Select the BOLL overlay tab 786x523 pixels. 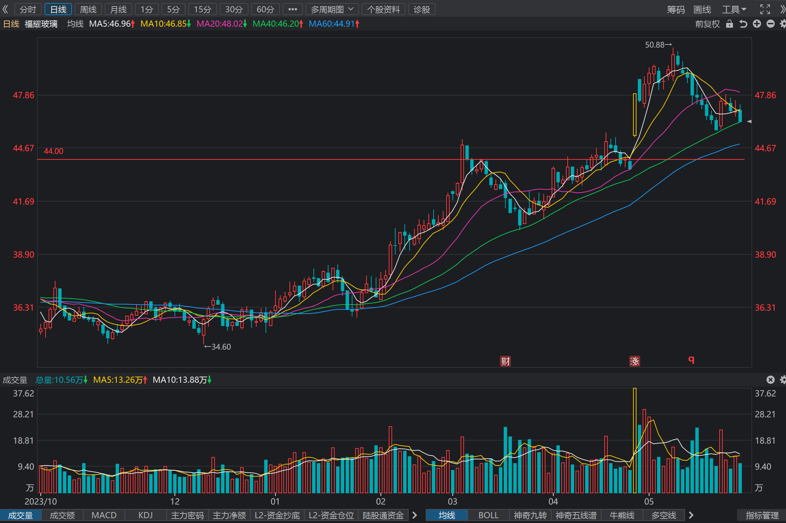[488, 515]
